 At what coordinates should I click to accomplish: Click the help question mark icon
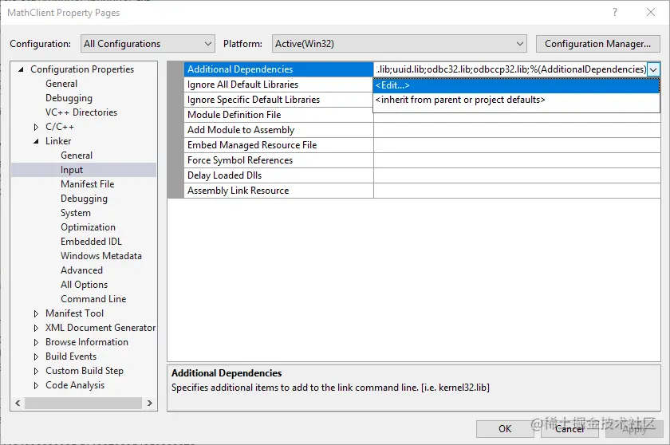tap(615, 13)
